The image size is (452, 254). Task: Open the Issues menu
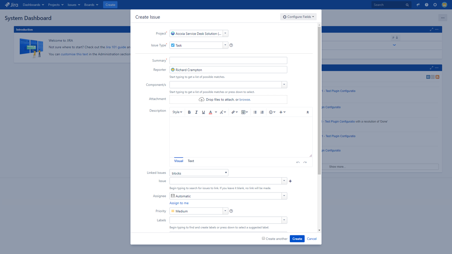[74, 5]
